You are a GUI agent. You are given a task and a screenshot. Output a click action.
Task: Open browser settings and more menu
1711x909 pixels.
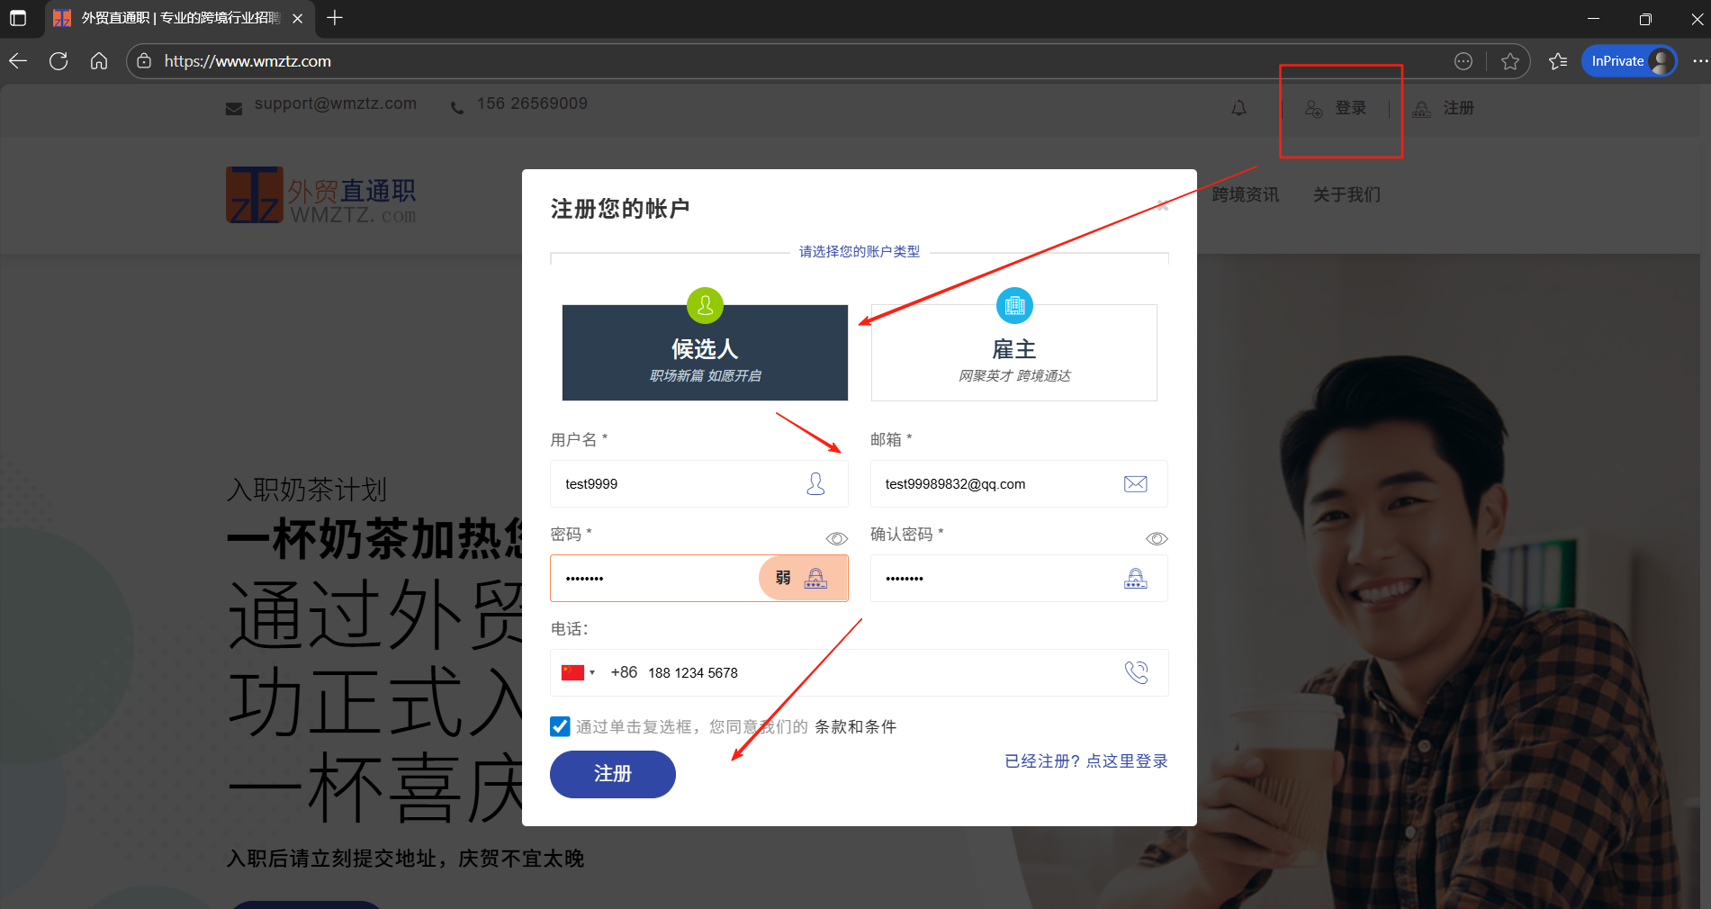click(x=1699, y=61)
